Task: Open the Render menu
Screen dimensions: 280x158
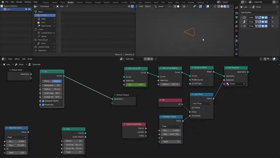Action: 19,2
